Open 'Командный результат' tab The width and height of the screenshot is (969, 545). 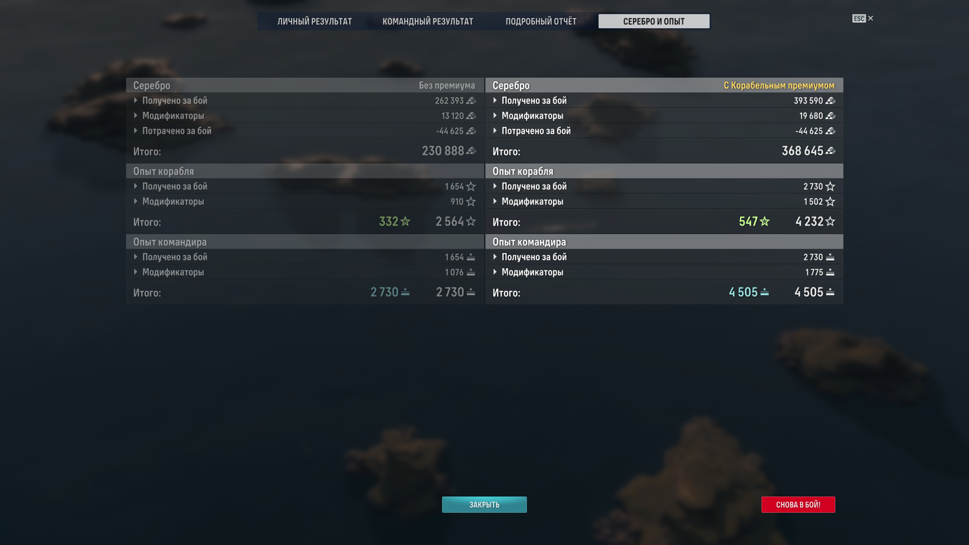point(428,21)
